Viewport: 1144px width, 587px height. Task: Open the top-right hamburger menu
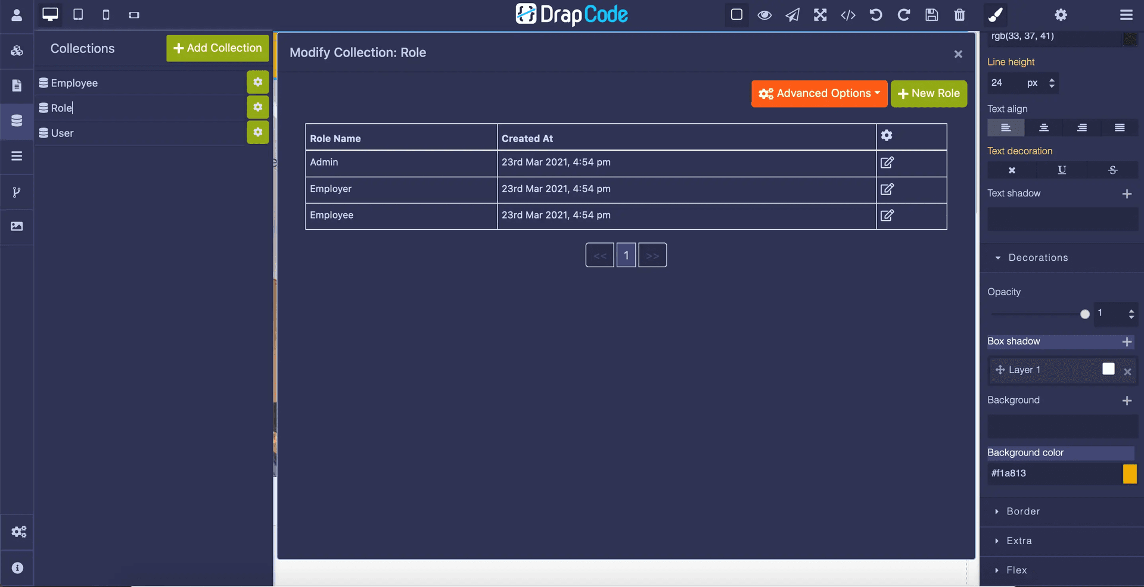click(x=1126, y=15)
